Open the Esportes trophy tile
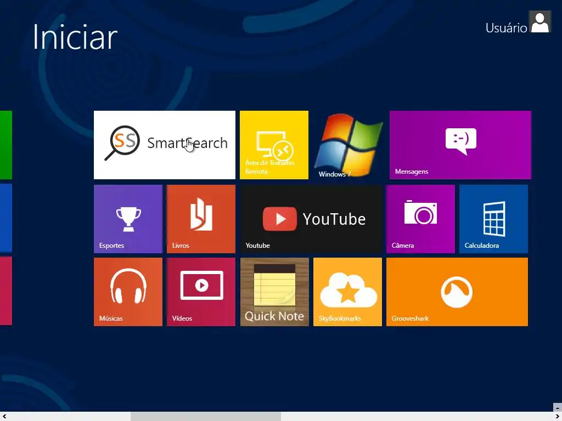 (128, 219)
